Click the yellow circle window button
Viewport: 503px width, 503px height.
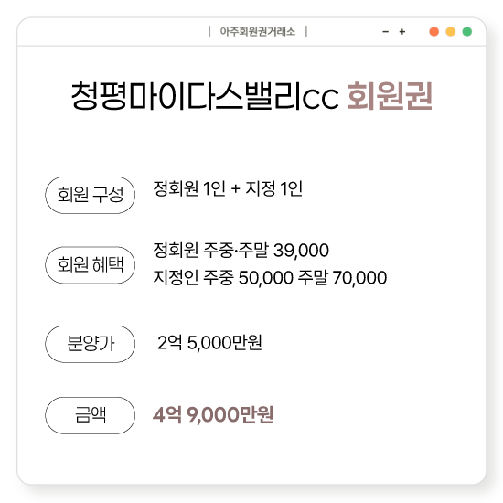tap(450, 31)
